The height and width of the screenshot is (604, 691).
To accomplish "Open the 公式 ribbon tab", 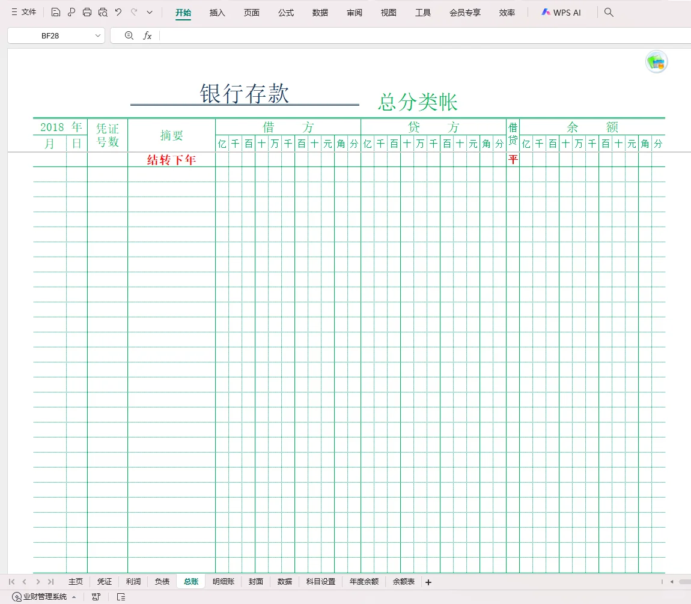I will 285,12.
